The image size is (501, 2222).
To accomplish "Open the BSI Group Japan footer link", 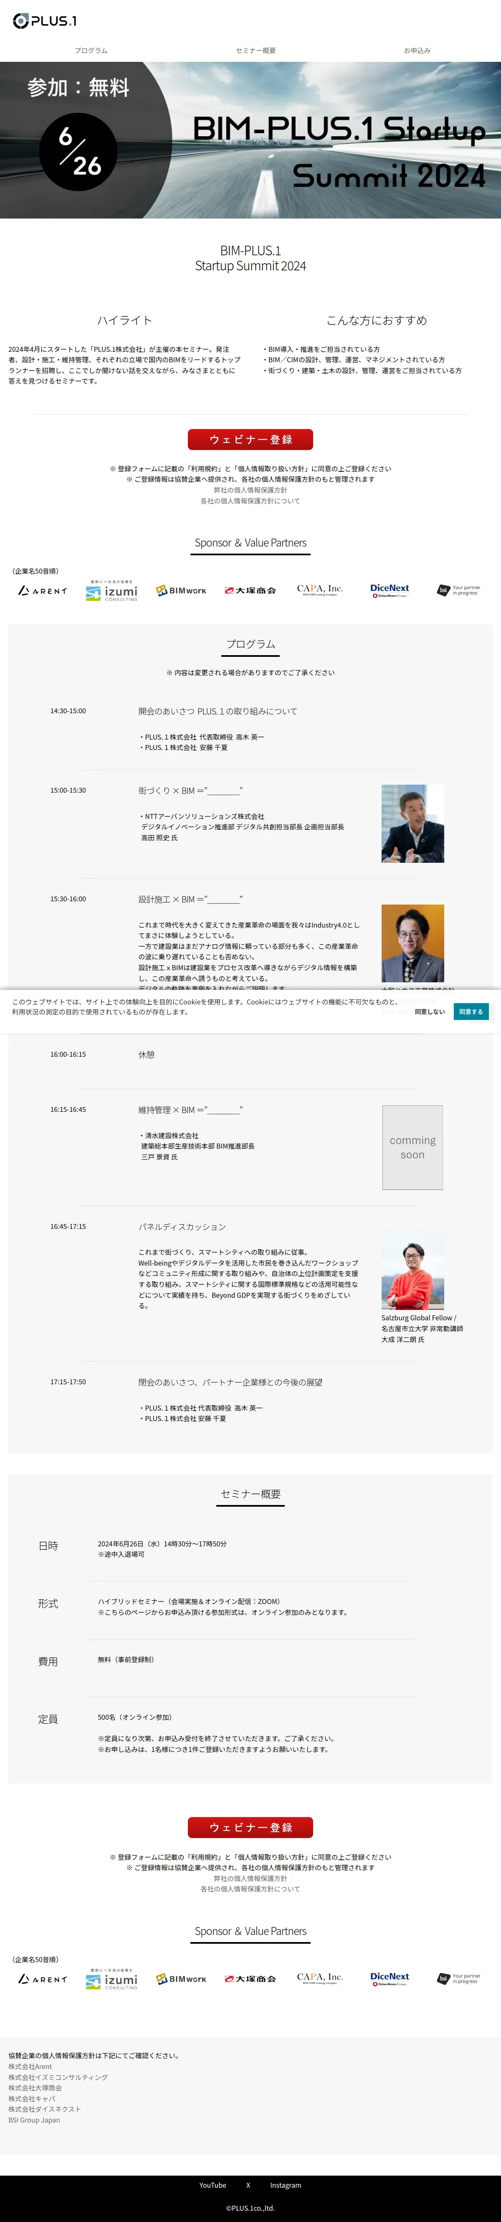I will pyautogui.click(x=35, y=2119).
